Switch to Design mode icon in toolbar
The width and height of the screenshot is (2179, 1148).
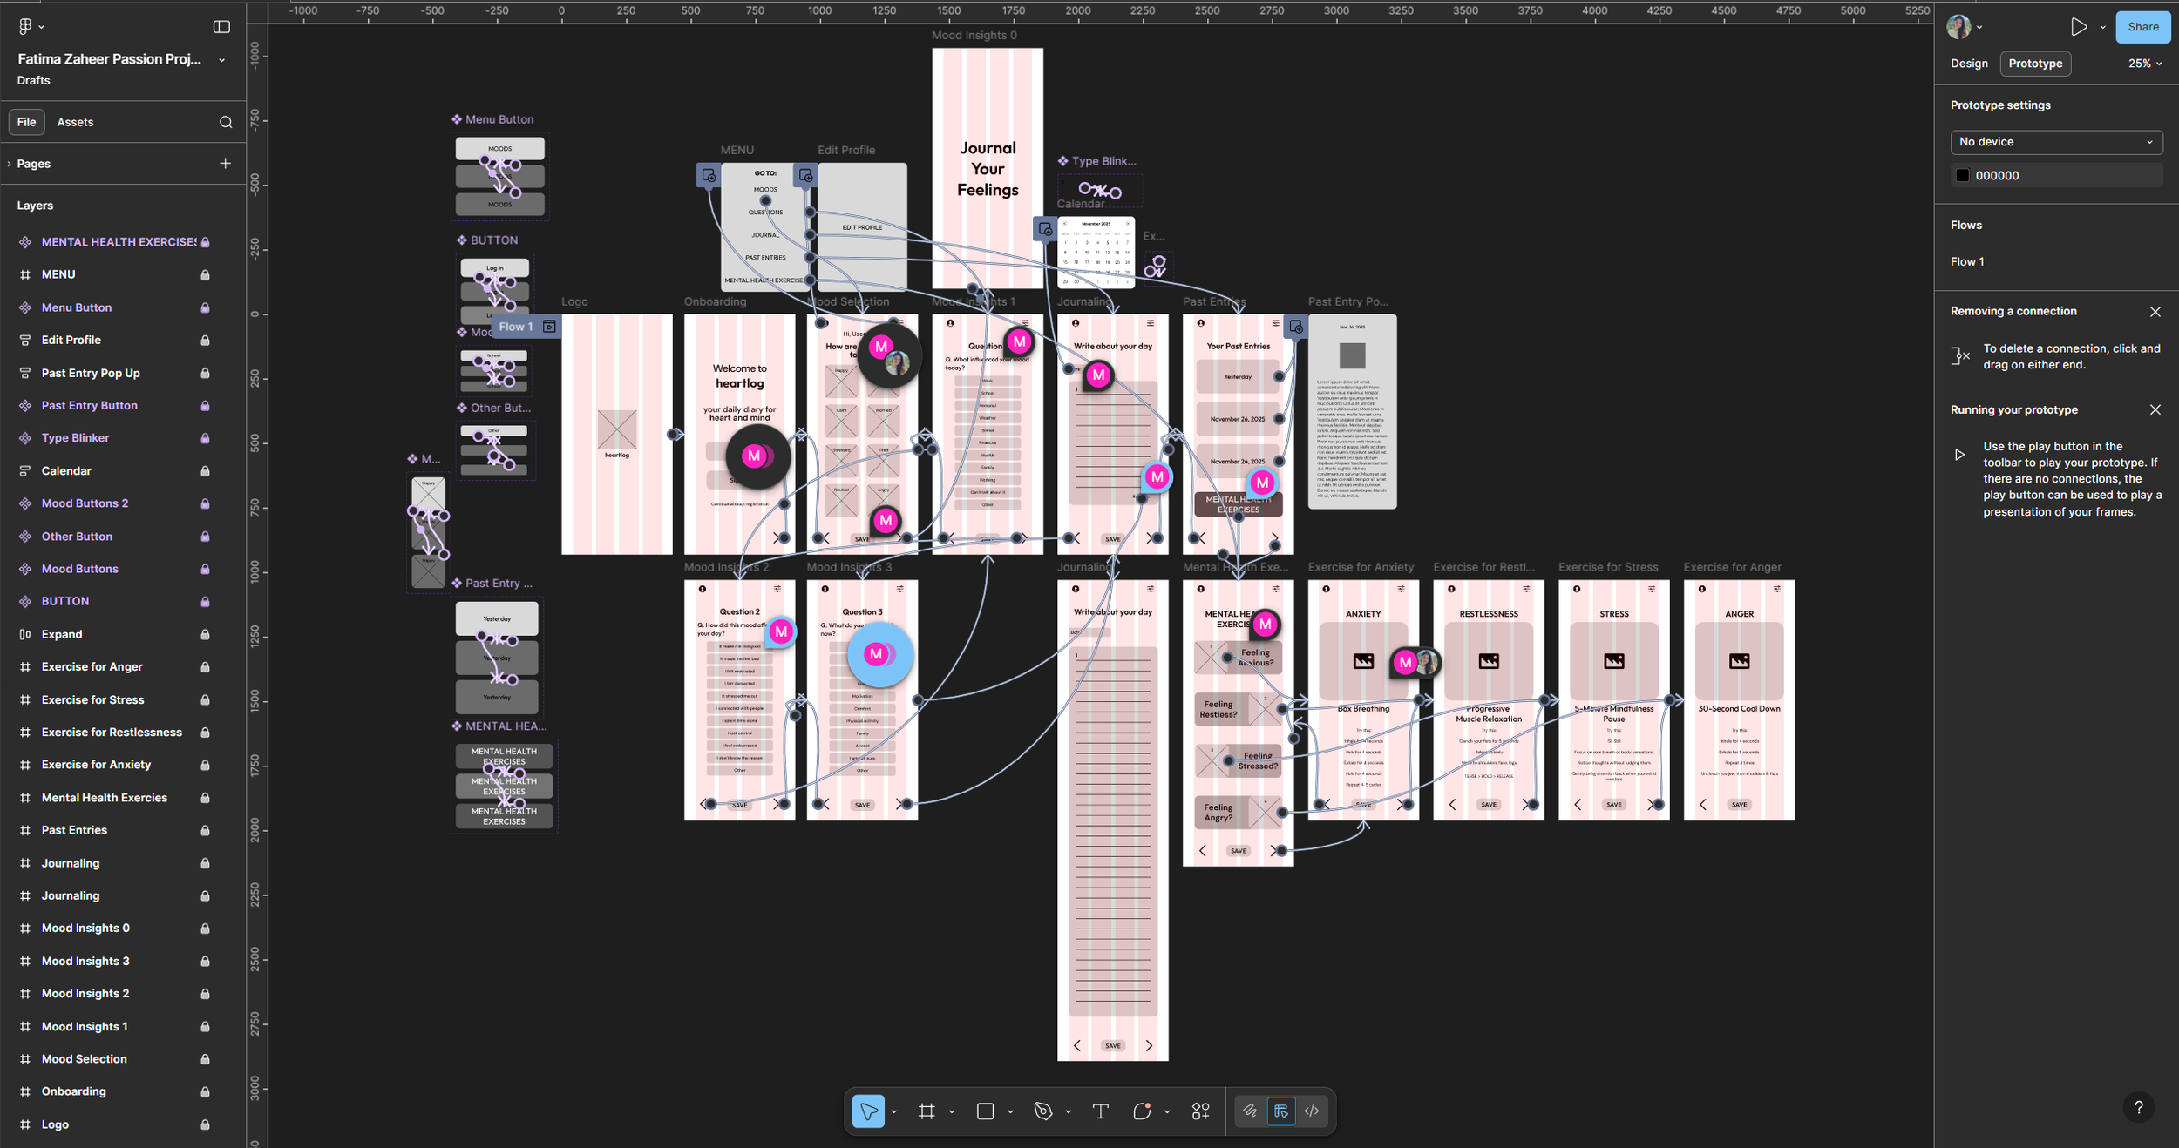[x=1281, y=1111]
